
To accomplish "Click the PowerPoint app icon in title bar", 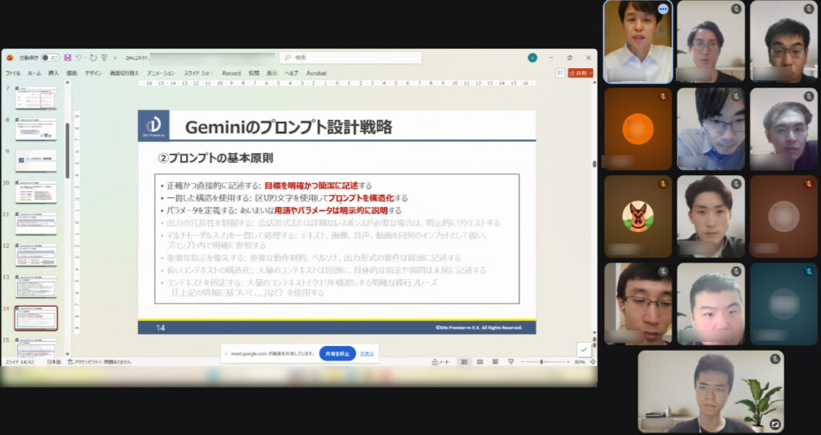I will coord(10,58).
